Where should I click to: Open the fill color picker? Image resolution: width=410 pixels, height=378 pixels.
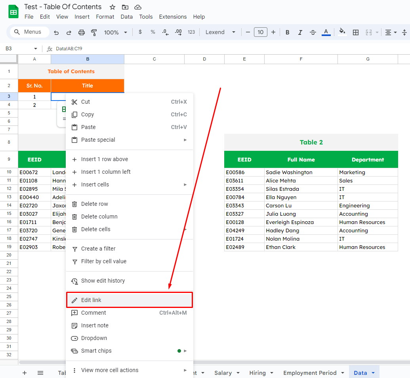[342, 32]
